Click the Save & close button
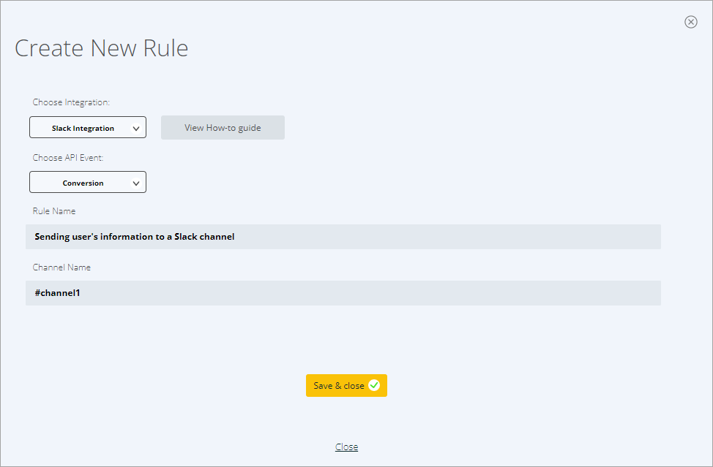Viewport: 713px width, 467px height. pyautogui.click(x=346, y=385)
